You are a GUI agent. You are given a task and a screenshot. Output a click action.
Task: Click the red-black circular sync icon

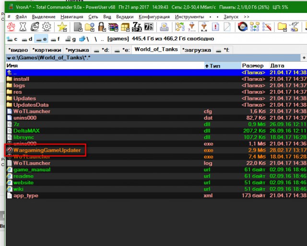click(x=243, y=27)
